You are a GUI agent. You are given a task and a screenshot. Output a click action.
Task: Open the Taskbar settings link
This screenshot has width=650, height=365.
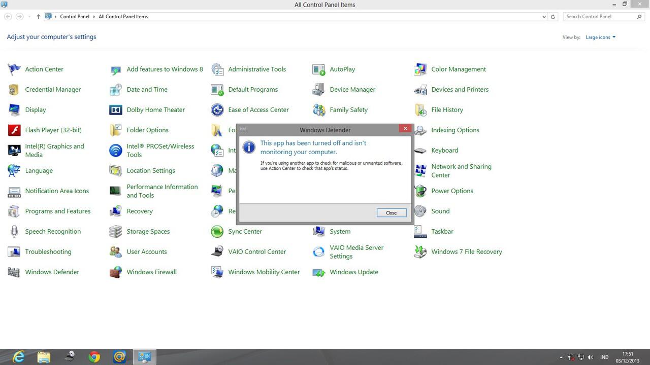442,232
